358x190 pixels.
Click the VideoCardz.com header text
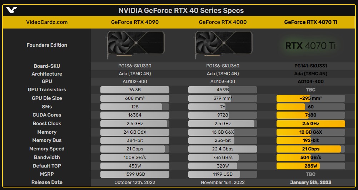[47, 22]
